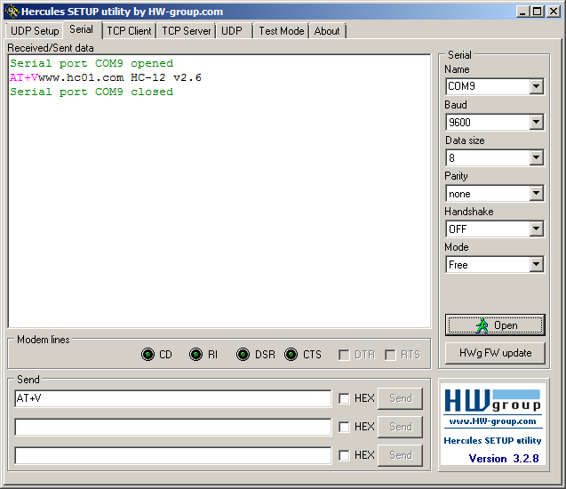This screenshot has height=489, width=566.
Task: Switch to the UDP Setup tab
Action: tap(35, 31)
